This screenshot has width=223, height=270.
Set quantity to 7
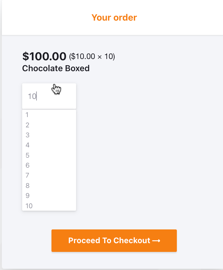click(x=49, y=175)
